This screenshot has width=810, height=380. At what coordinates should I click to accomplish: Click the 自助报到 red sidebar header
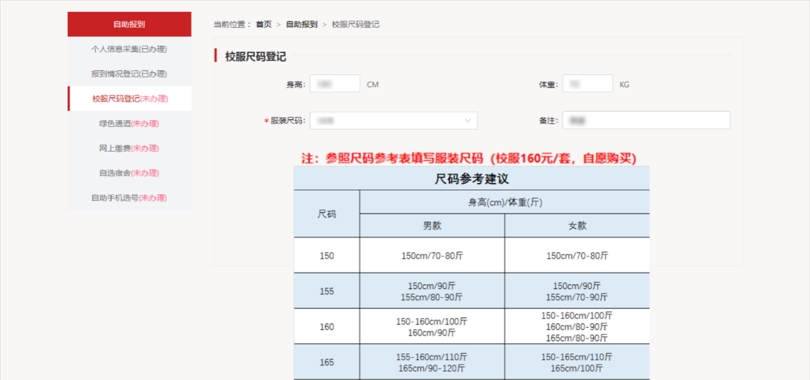point(129,25)
